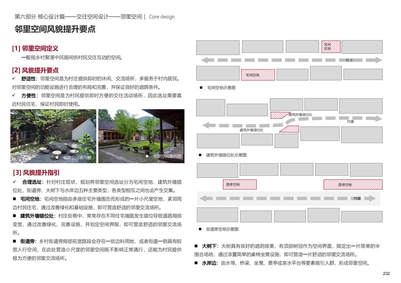
Task: Click the bold term 水岸边
Action: [209, 263]
